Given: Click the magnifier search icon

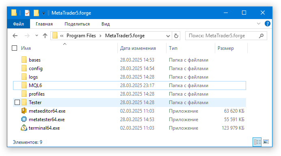Looking at the screenshot, I should [261, 36].
